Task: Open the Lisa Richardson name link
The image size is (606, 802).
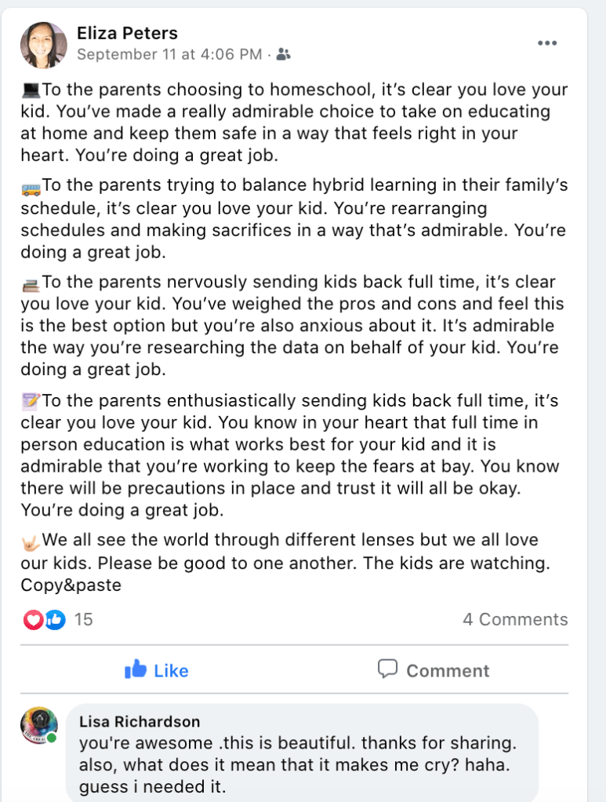Action: [140, 721]
